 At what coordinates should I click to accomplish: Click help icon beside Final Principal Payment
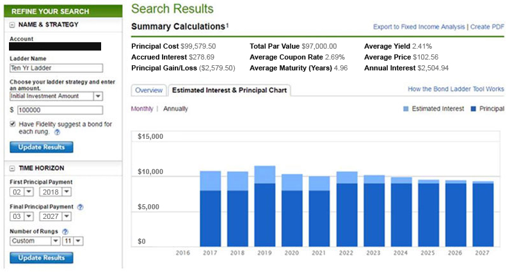tap(79, 207)
